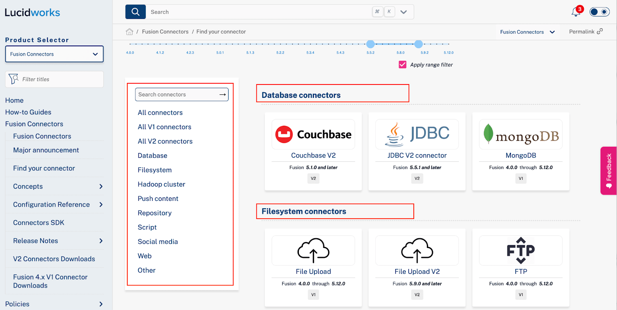The height and width of the screenshot is (310, 617).
Task: Open the MongoDB connector link
Action: (x=521, y=155)
